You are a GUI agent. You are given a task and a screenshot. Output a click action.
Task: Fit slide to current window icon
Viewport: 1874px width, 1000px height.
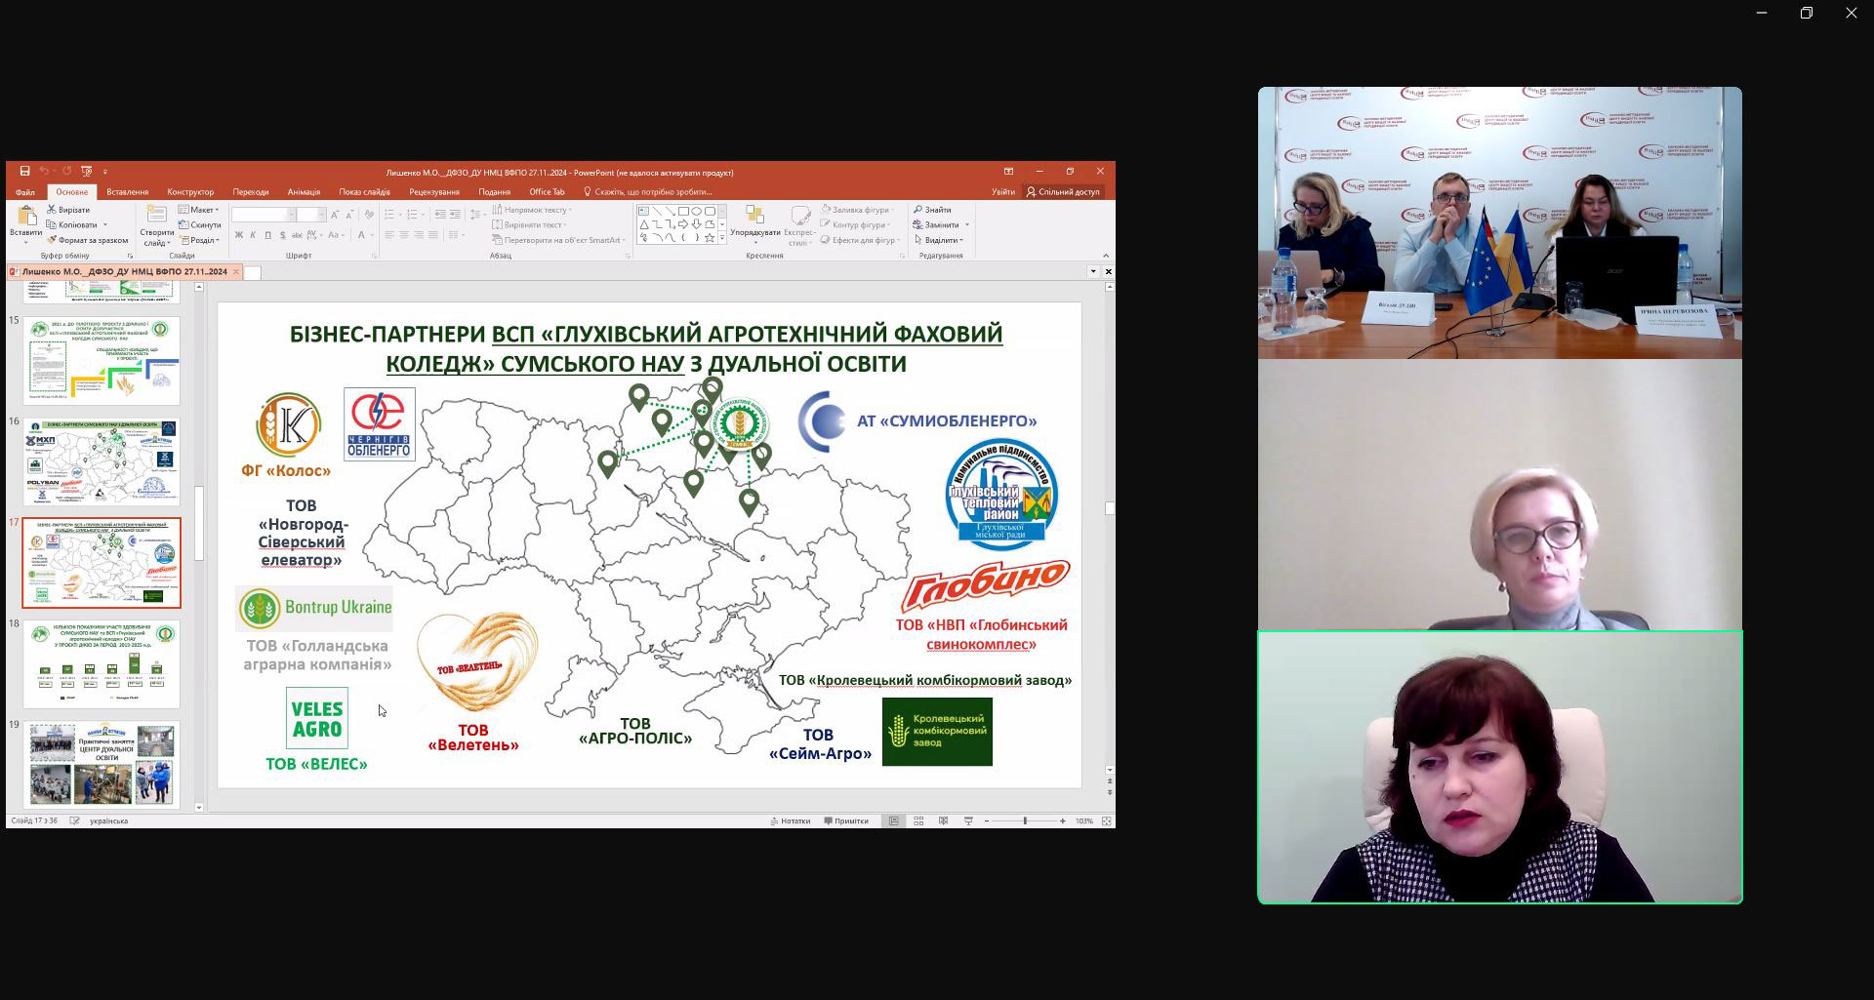[1106, 821]
